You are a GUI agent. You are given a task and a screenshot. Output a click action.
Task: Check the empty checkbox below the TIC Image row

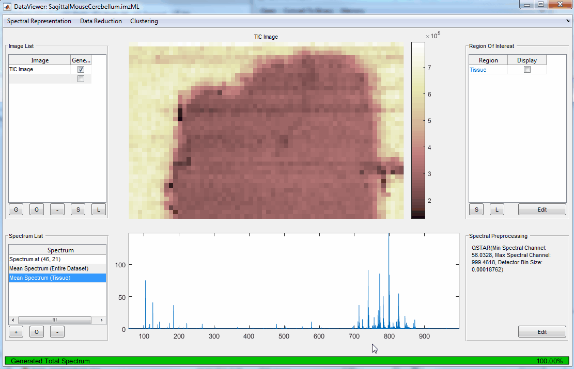pyautogui.click(x=80, y=78)
